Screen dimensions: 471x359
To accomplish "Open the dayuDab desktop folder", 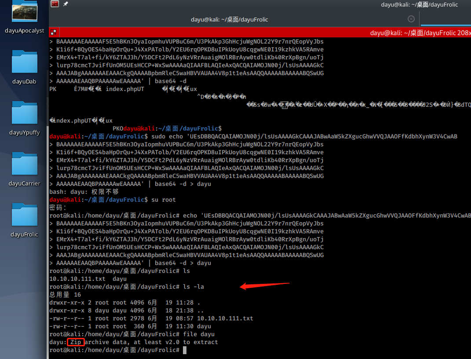I will 25,62.
